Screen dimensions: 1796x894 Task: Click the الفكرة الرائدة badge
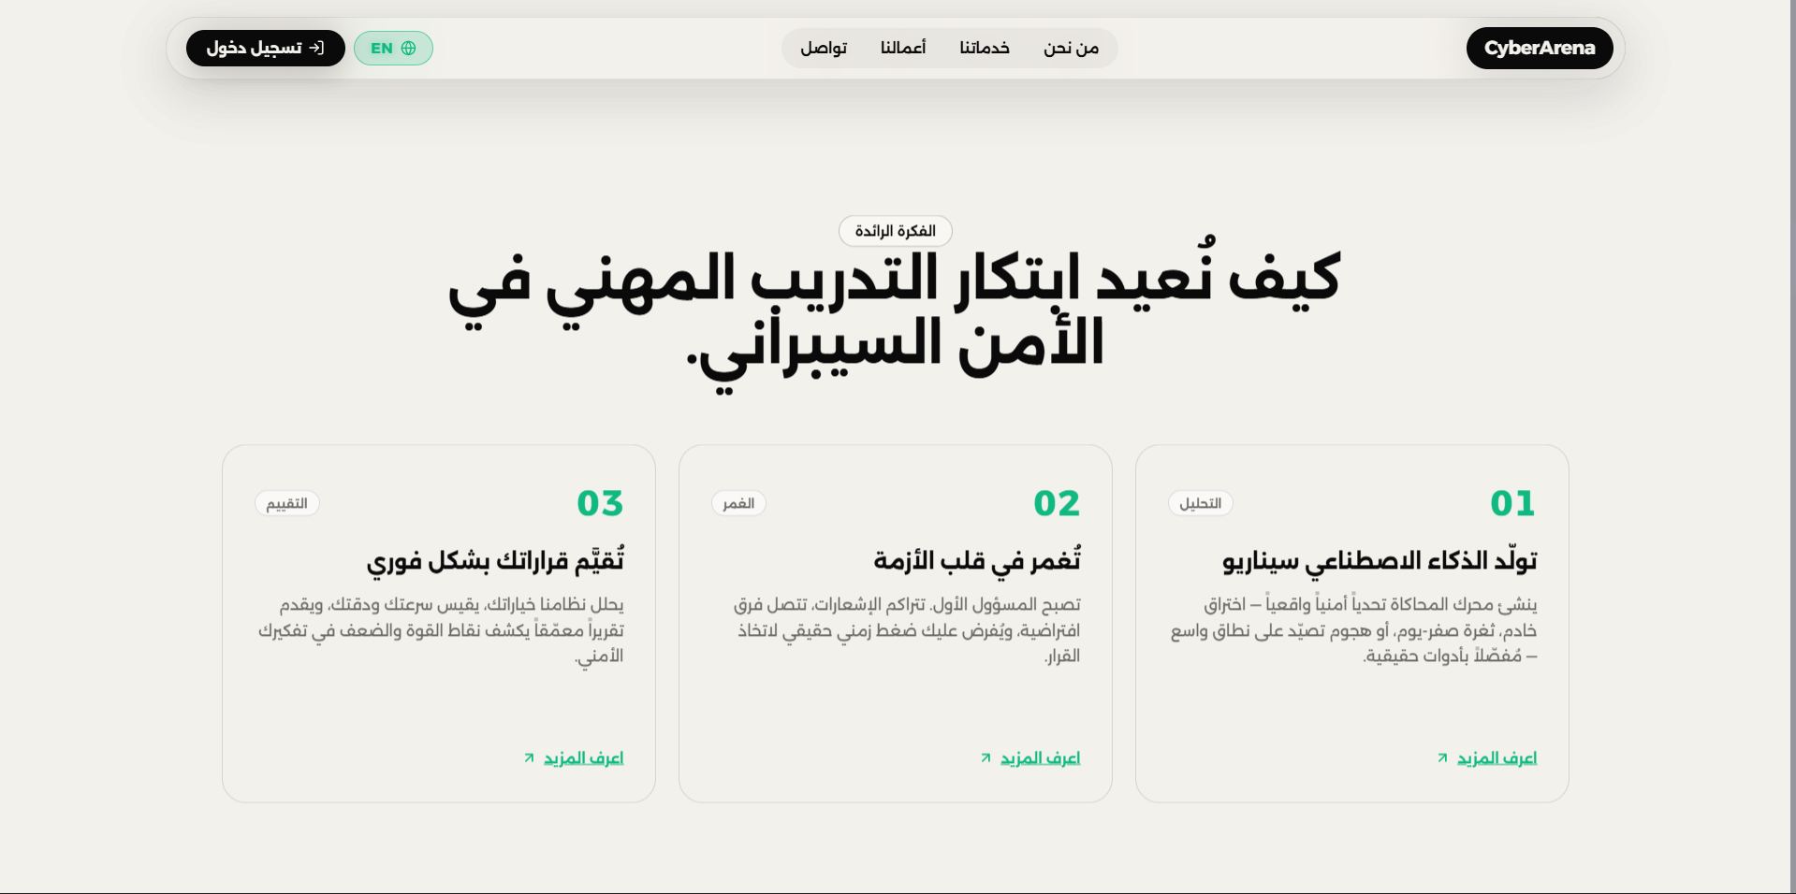(x=896, y=231)
